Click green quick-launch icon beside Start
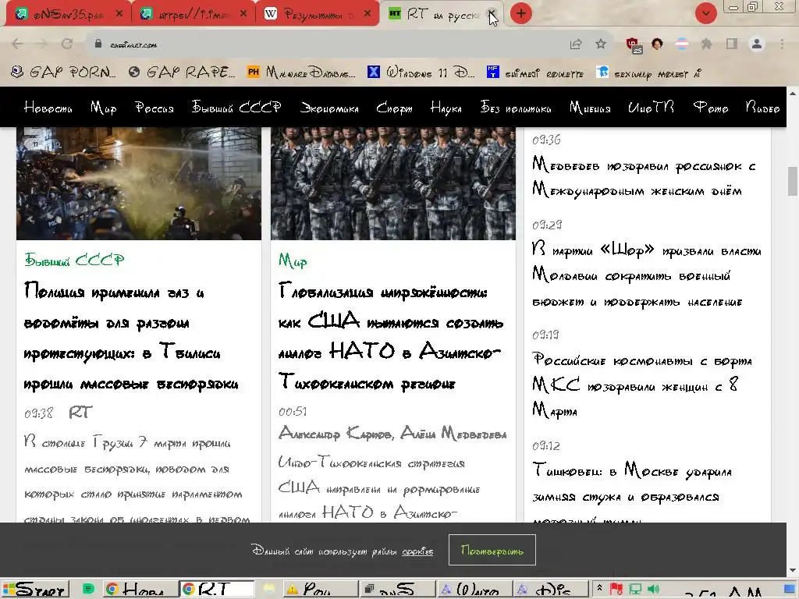The width and height of the screenshot is (799, 599). pos(89,590)
